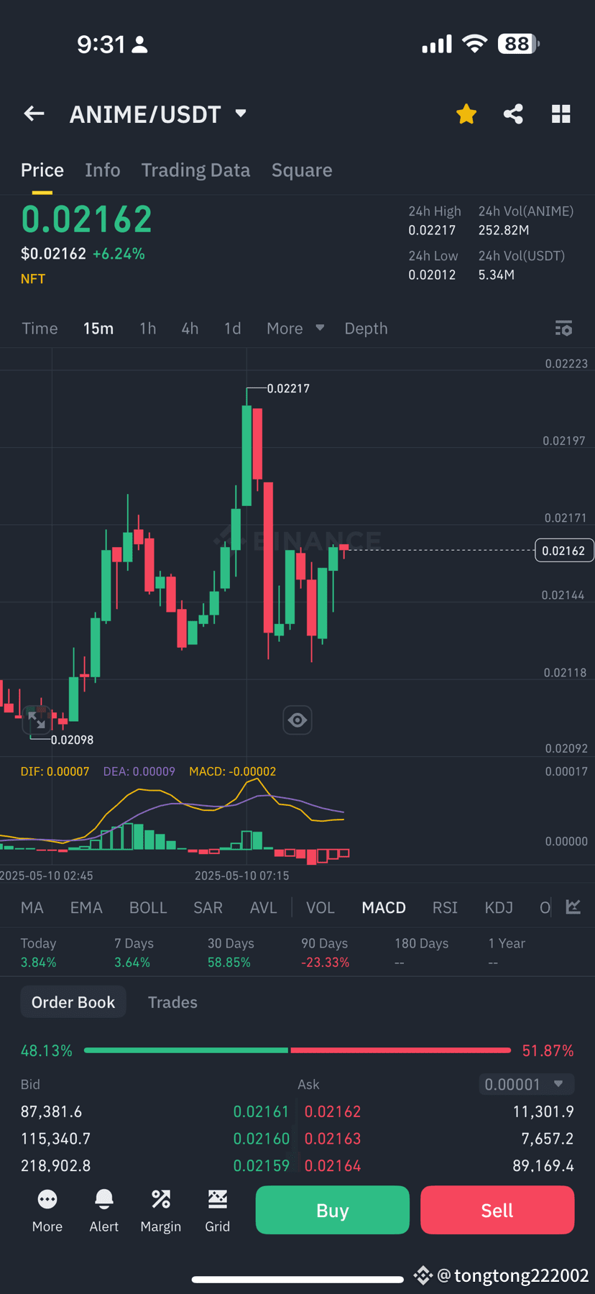Tap the 0.02098 low label on chart
The image size is (595, 1294).
pos(72,740)
